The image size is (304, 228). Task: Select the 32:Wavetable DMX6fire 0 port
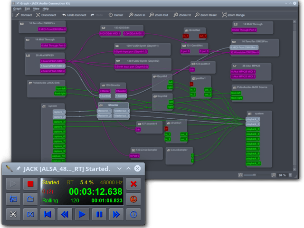click(245, 52)
